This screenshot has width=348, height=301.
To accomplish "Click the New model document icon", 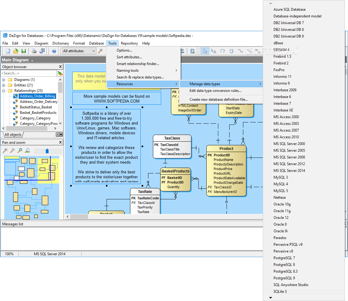I will pos(8,51).
